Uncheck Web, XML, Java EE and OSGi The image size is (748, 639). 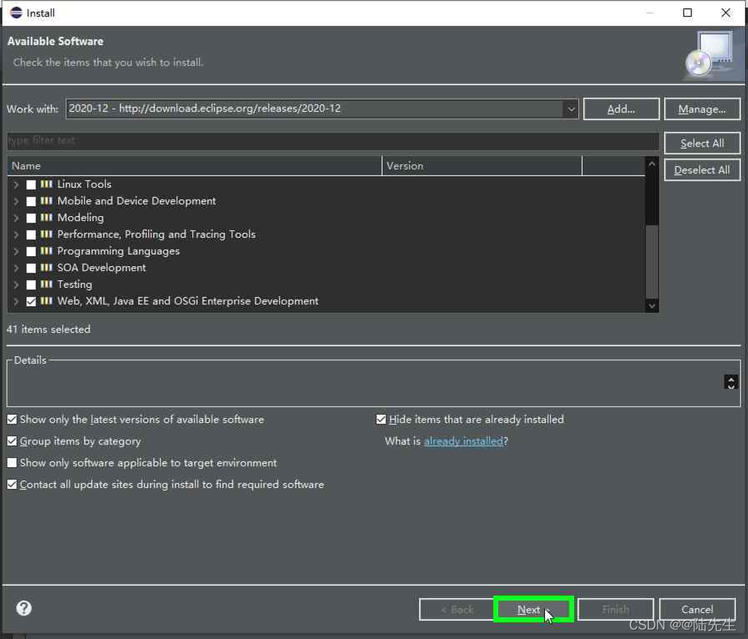[30, 301]
